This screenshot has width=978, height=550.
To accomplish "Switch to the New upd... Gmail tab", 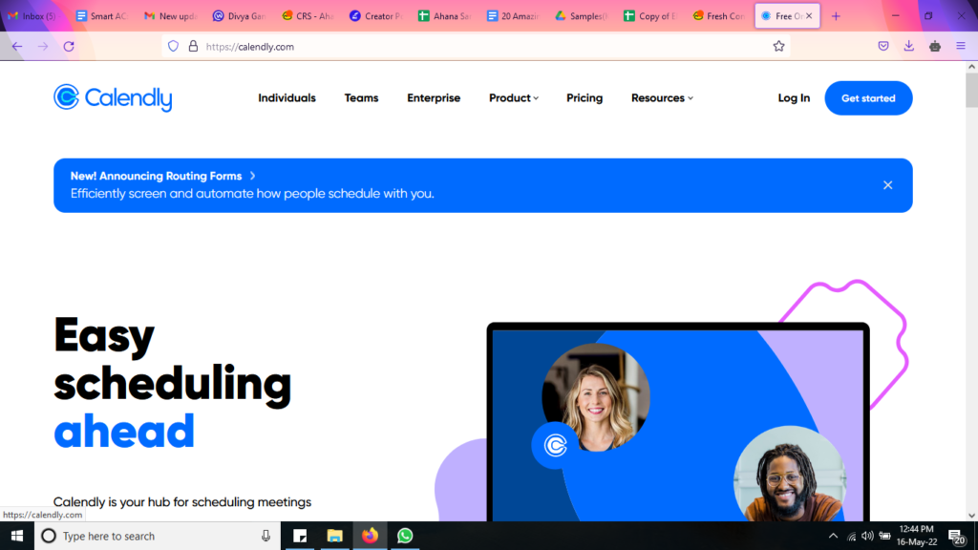I will click(x=170, y=16).
